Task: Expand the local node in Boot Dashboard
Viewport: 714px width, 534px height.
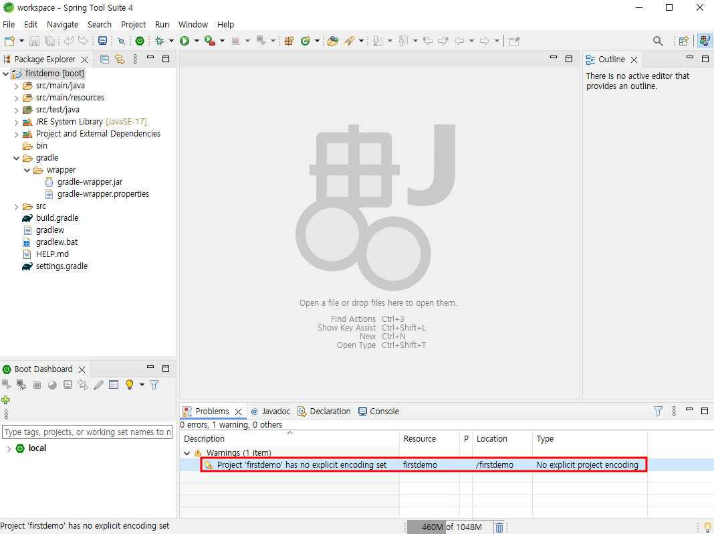Action: [x=9, y=449]
